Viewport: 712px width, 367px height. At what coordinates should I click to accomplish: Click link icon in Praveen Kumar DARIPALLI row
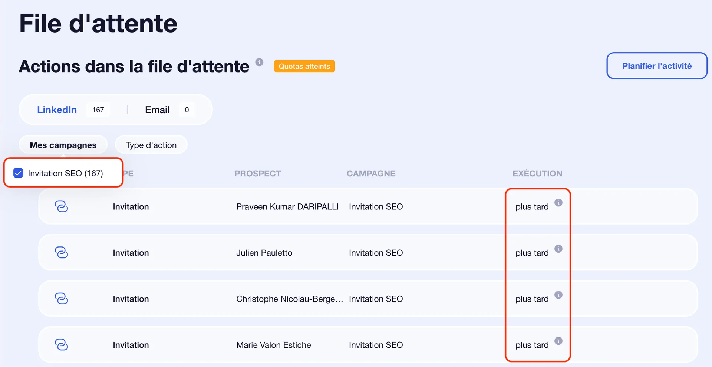[61, 206]
